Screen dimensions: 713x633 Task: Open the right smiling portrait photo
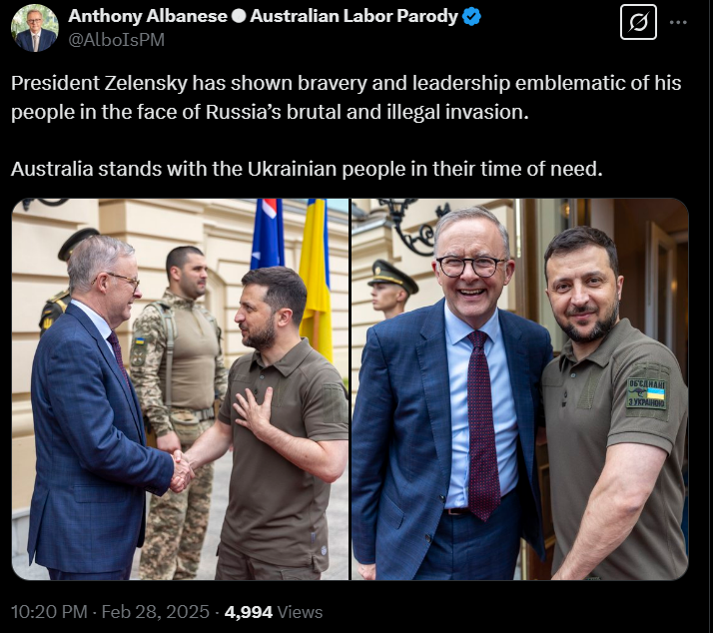pos(519,389)
